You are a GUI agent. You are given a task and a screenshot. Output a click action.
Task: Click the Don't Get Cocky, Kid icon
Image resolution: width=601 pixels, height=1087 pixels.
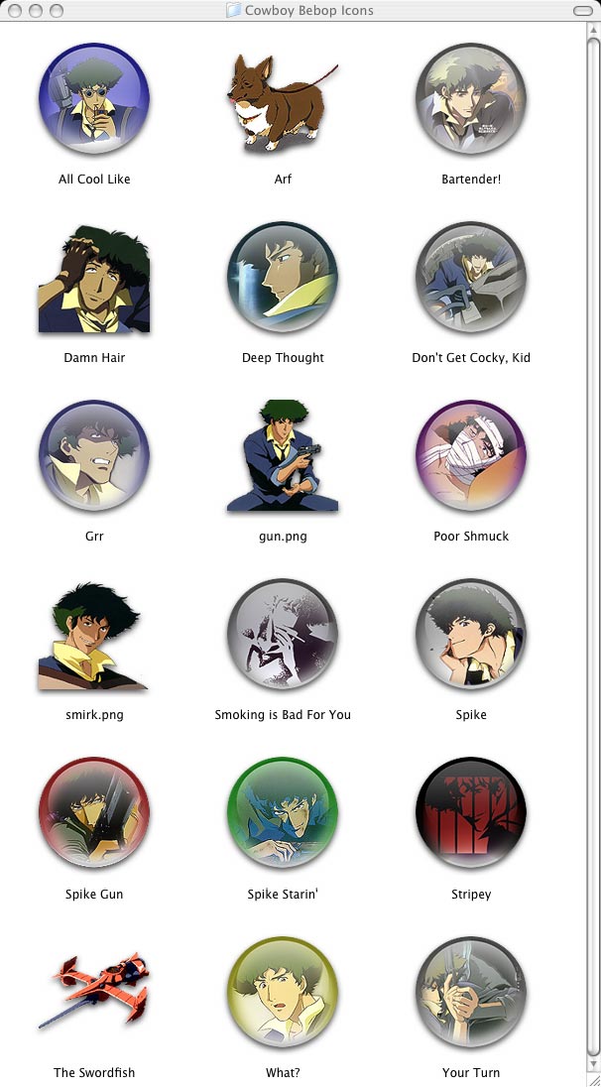pos(471,278)
